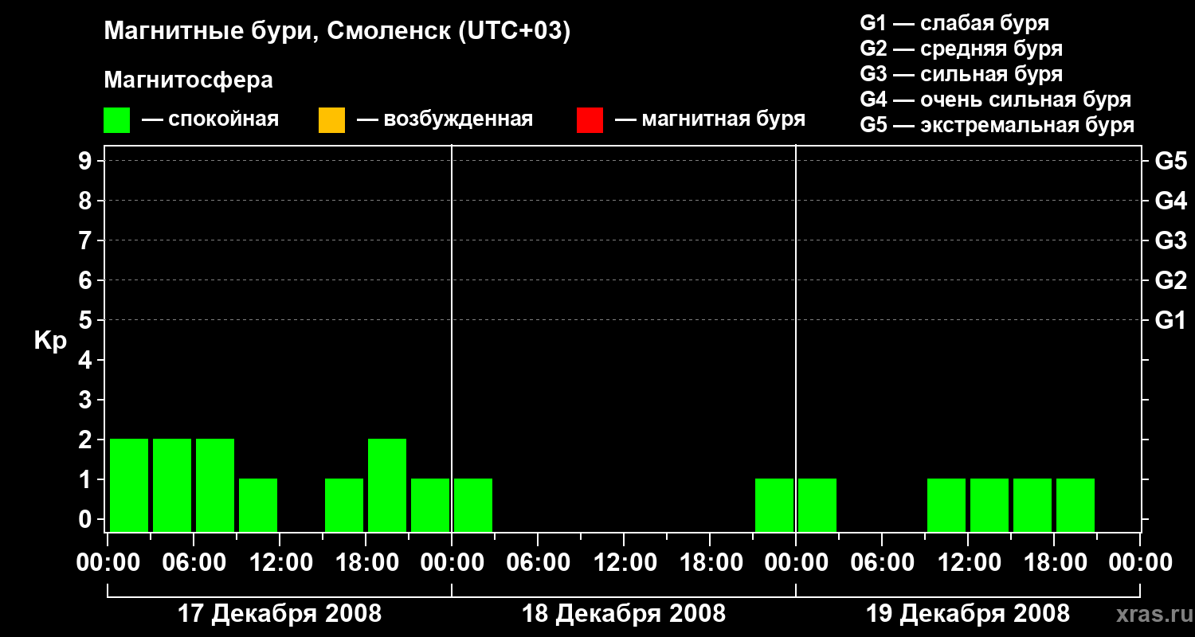This screenshot has height=637, width=1195.
Task: Click the 'Магнитосфера' heading
Action: tap(188, 80)
